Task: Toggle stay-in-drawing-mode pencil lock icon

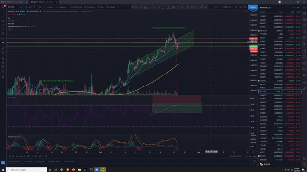Action: coord(3,63)
